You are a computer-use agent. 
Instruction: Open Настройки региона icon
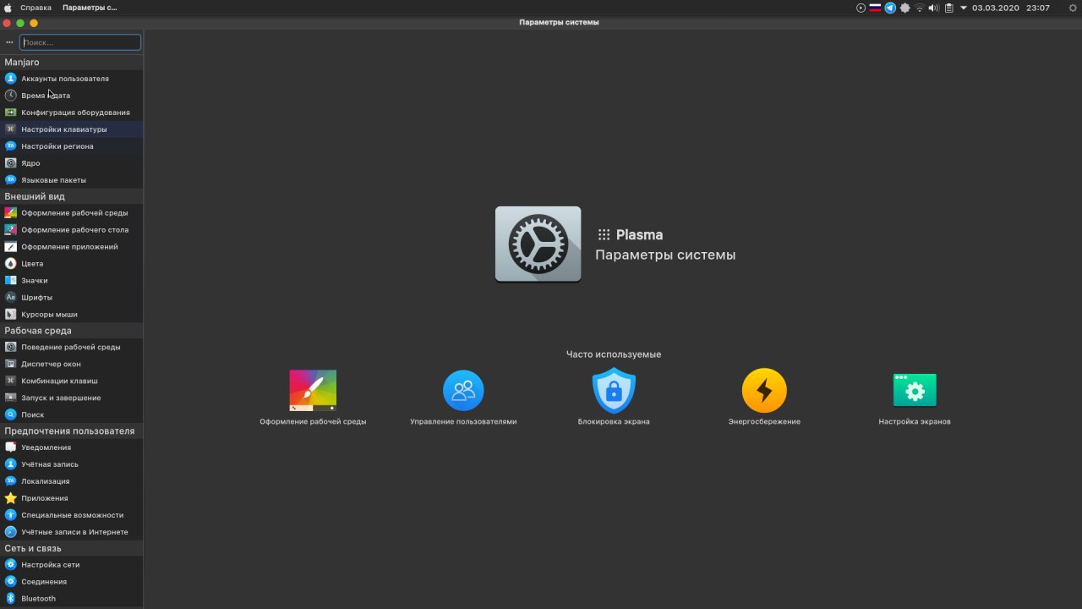click(x=10, y=146)
